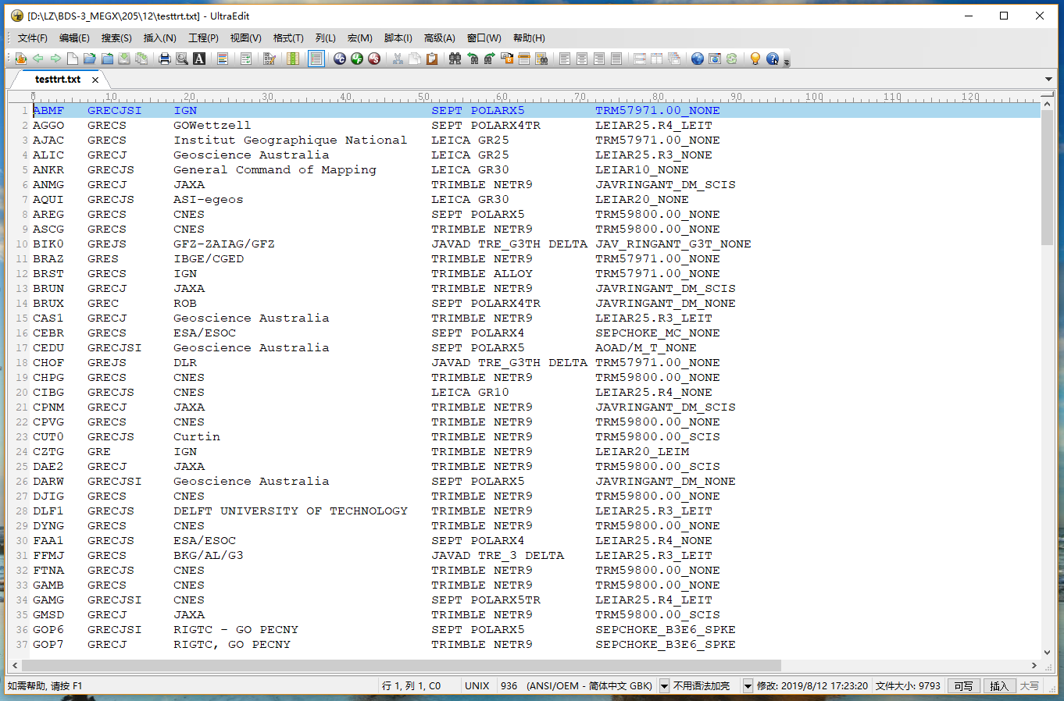Toggle 可写 (writable) mode in status bar

(x=962, y=685)
